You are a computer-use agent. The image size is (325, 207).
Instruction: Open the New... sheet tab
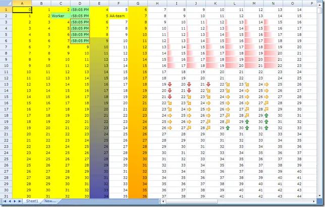coord(49,200)
